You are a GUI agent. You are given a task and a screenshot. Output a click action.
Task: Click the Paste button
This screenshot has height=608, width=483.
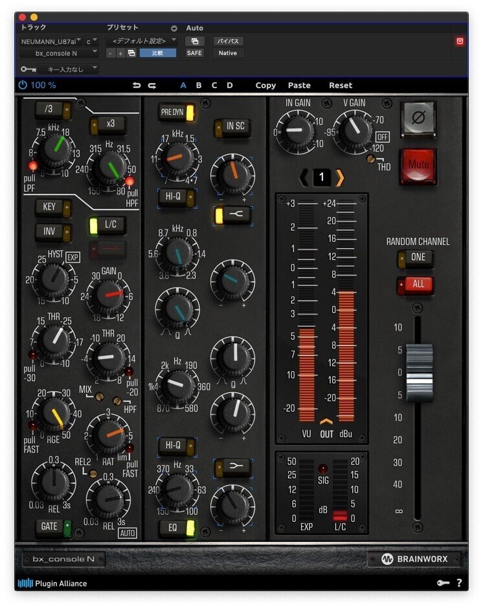pos(299,86)
